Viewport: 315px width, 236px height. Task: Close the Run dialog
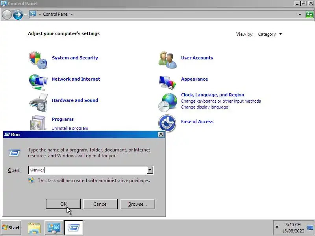[161, 135]
